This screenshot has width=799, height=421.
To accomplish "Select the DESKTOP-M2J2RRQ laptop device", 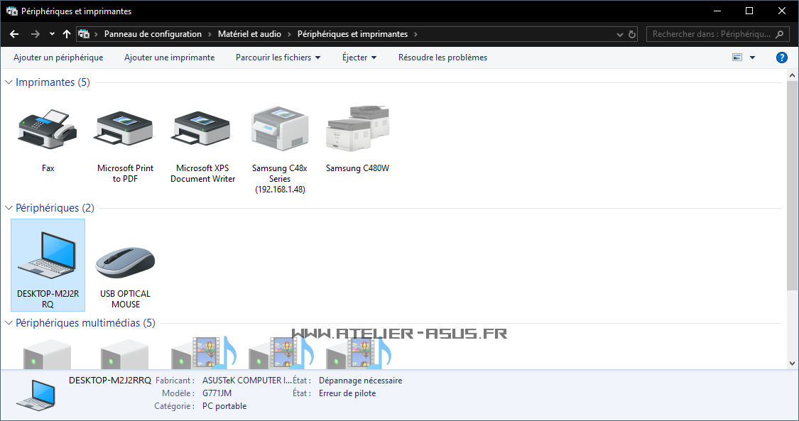I will tap(48, 263).
